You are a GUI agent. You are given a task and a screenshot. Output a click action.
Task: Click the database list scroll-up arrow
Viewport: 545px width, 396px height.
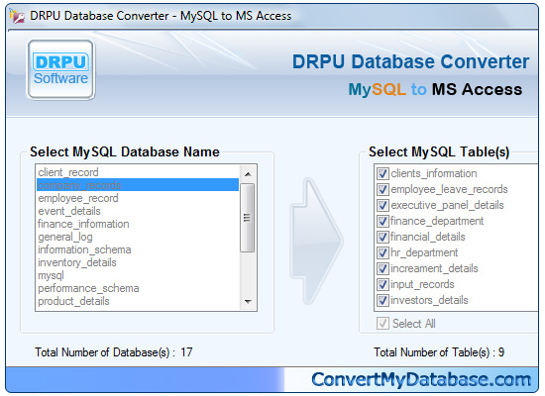[248, 173]
